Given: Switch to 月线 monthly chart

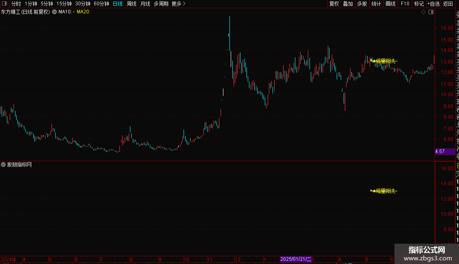Looking at the screenshot, I should (x=145, y=4).
